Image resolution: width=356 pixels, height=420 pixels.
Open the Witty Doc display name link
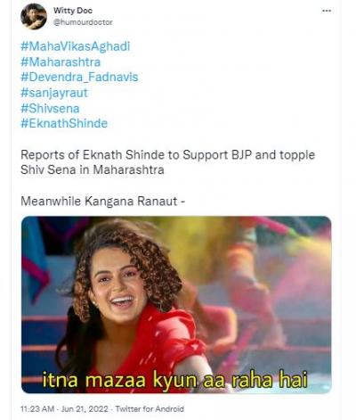tap(73, 11)
